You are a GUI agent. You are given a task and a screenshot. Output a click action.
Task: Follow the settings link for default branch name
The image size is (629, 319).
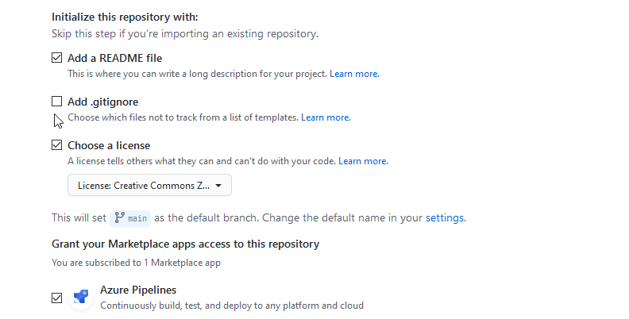[444, 217]
